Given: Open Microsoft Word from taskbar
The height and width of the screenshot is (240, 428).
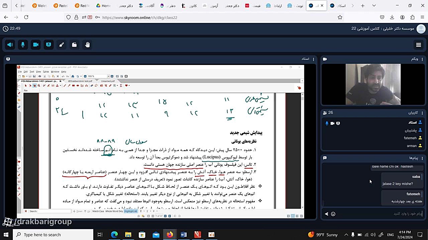Looking at the screenshot, I should pyautogui.click(x=184, y=235).
